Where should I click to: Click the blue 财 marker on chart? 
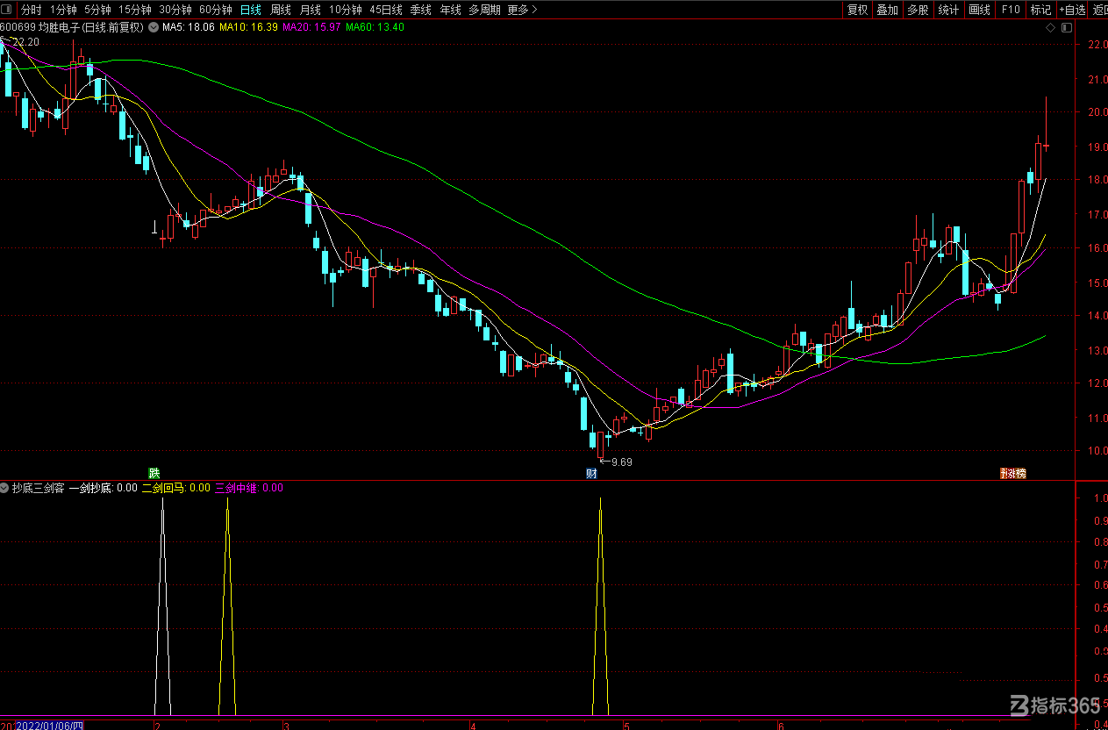(x=592, y=474)
